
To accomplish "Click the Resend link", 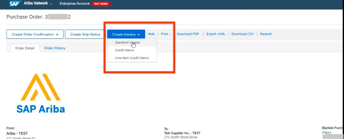I will (x=266, y=34).
